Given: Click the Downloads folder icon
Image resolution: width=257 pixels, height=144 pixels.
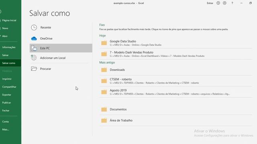Looking at the screenshot, I should (104, 70).
